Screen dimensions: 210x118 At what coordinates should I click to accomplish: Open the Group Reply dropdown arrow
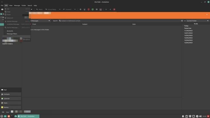coord(60,10)
